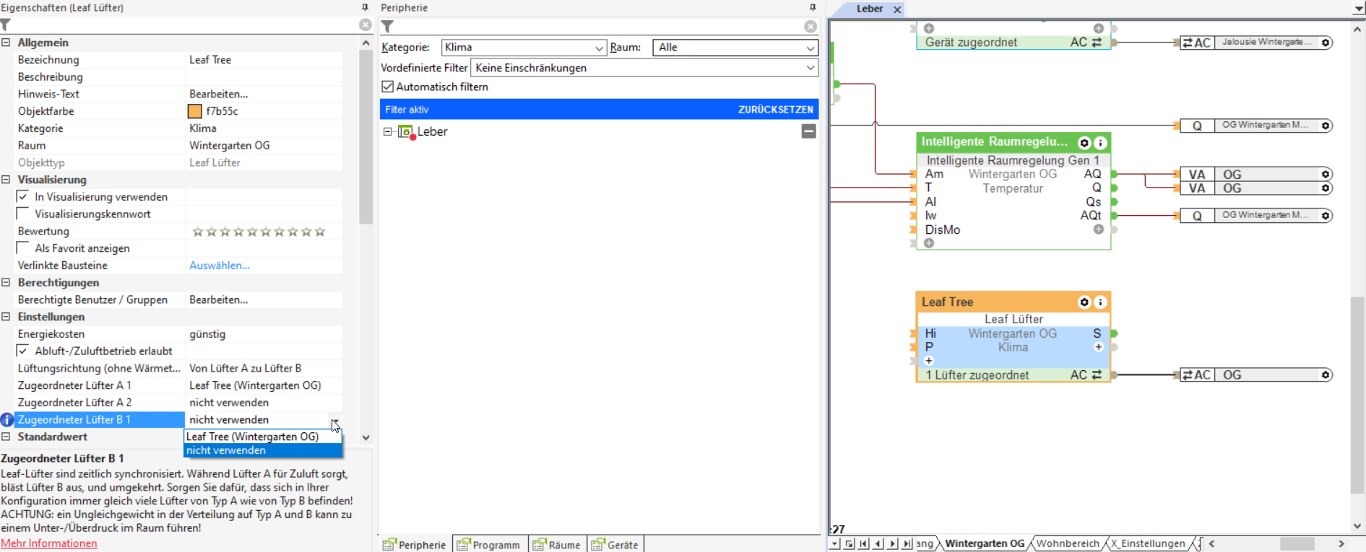Click Auswählen link for Verlinkte Bausteine
Viewport: 1366px width, 552px height.
coord(220,266)
